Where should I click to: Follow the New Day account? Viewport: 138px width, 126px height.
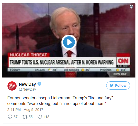click(118, 85)
